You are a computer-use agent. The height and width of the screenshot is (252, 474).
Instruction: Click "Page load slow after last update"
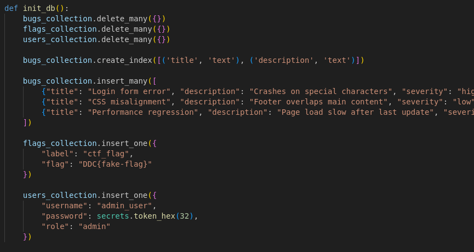[352, 112]
